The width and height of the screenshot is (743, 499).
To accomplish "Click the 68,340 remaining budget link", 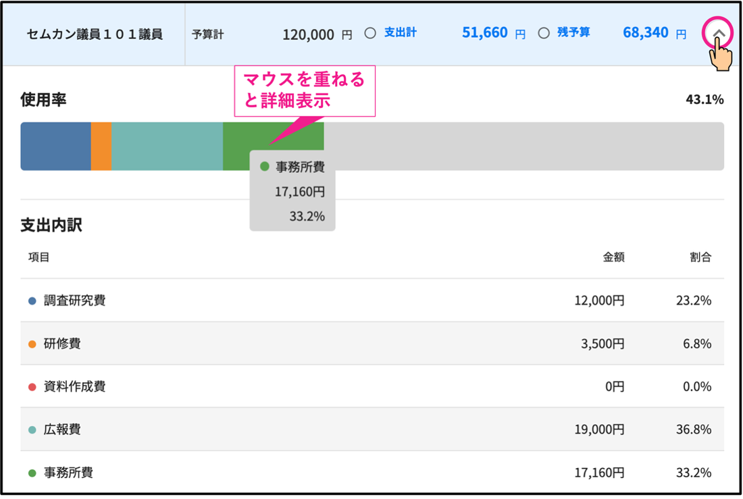I will (x=645, y=32).
